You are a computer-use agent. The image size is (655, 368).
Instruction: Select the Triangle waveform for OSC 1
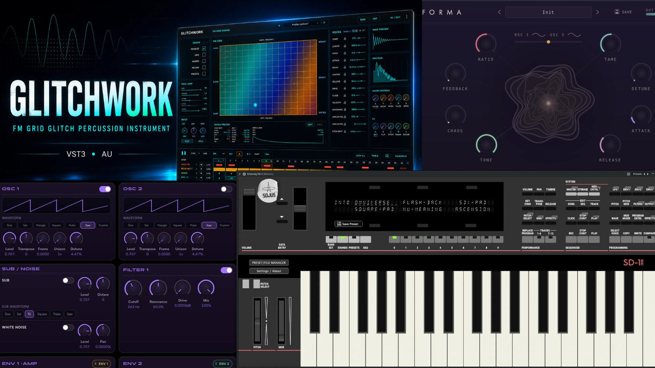(x=41, y=225)
